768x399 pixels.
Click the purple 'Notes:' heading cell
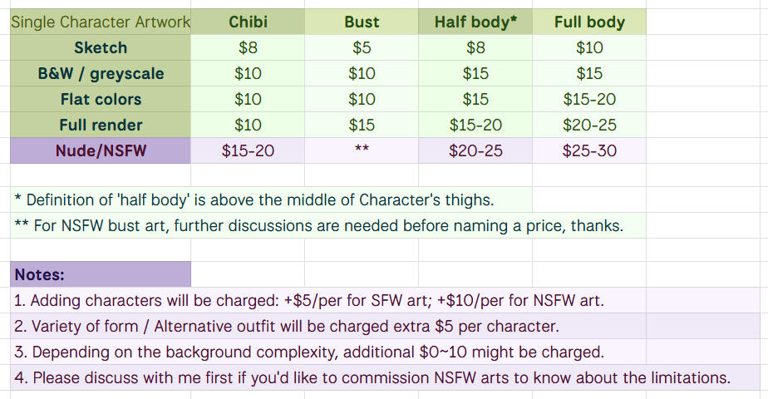click(101, 274)
